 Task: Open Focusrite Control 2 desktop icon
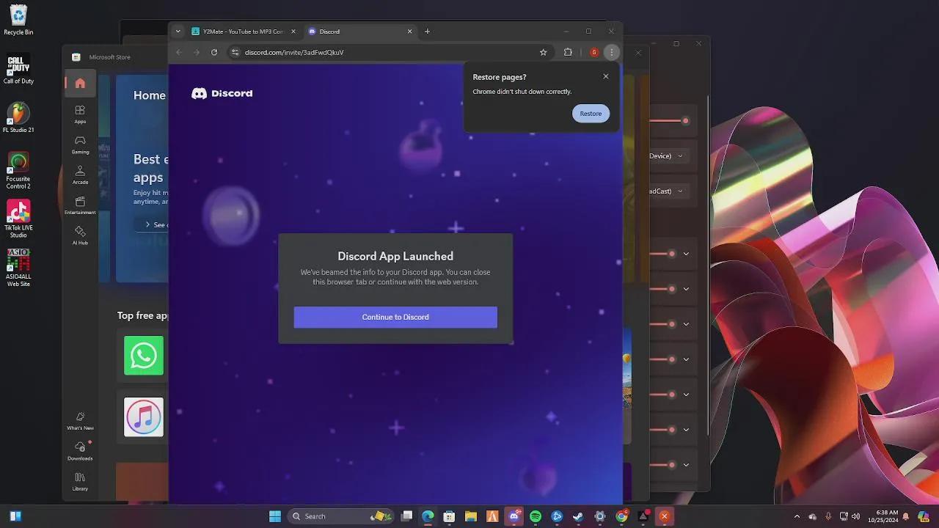tap(18, 170)
